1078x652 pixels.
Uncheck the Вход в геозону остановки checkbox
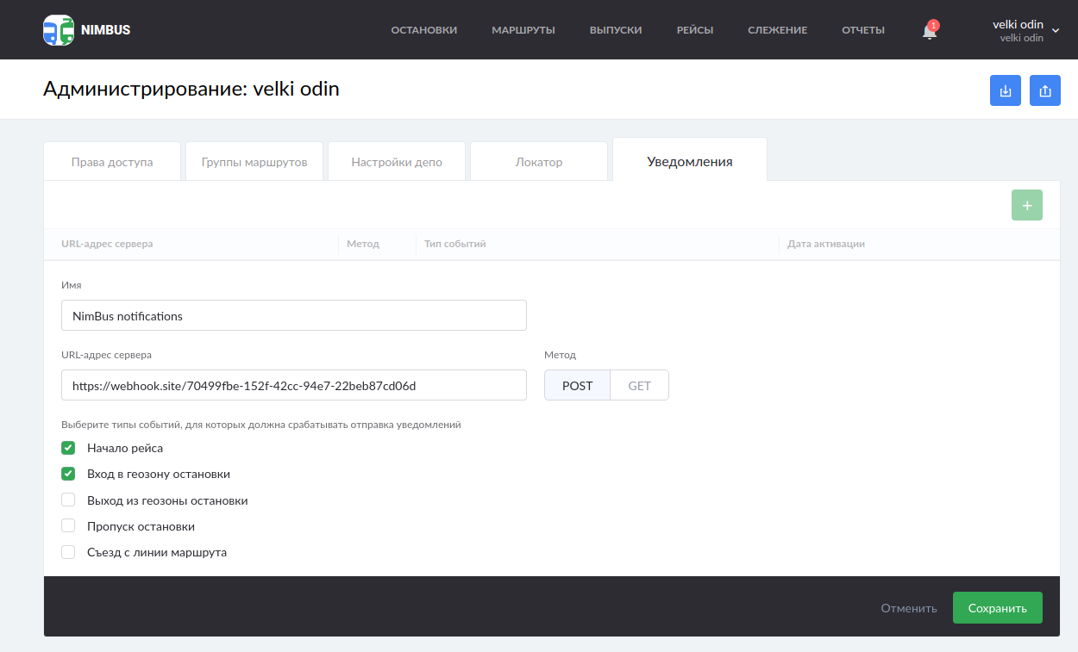click(x=68, y=474)
